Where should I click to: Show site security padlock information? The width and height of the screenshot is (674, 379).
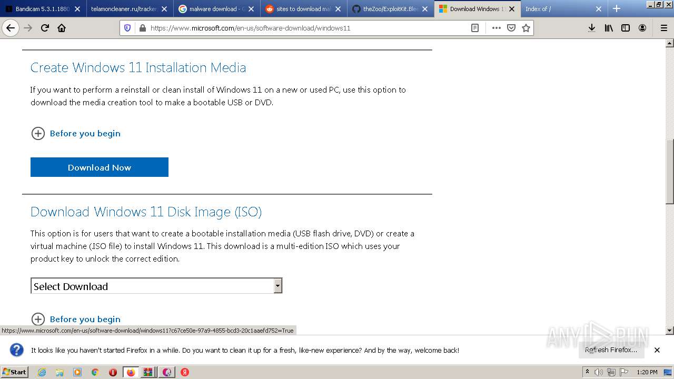pos(142,28)
